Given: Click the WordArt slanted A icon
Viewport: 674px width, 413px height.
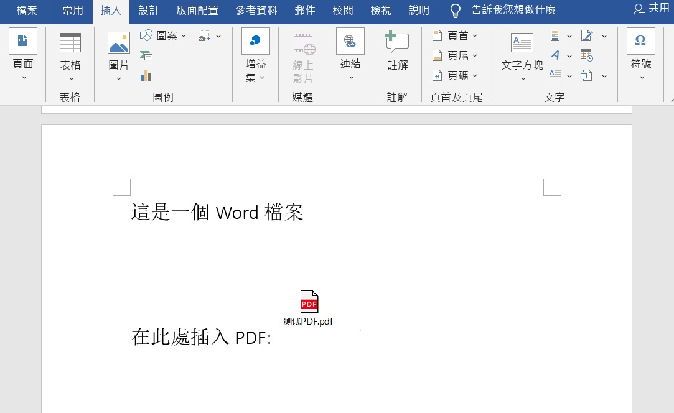Looking at the screenshot, I should [555, 55].
